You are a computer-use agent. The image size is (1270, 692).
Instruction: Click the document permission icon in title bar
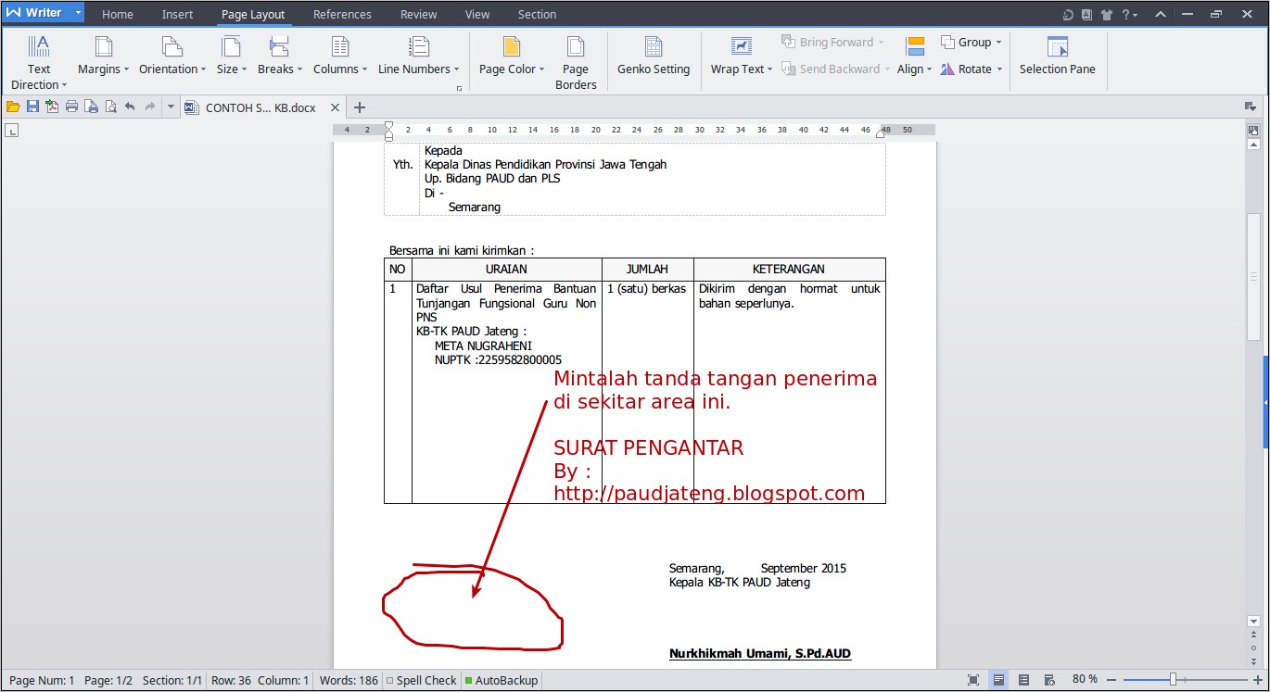tap(1086, 15)
